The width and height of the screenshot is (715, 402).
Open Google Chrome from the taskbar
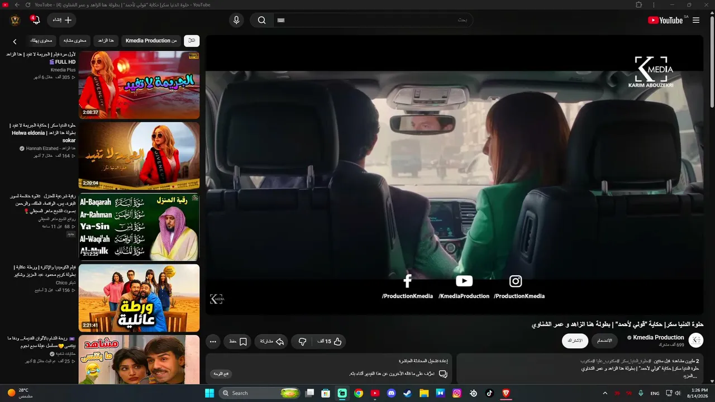pos(359,393)
